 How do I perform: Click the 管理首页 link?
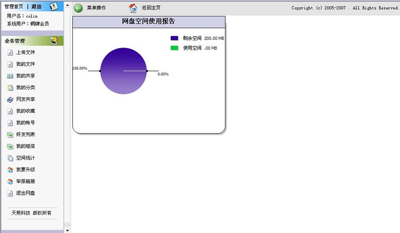(14, 7)
